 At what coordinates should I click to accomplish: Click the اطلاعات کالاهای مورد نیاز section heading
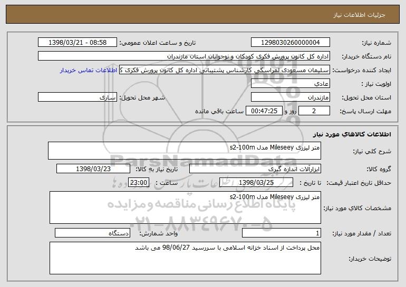352,134
